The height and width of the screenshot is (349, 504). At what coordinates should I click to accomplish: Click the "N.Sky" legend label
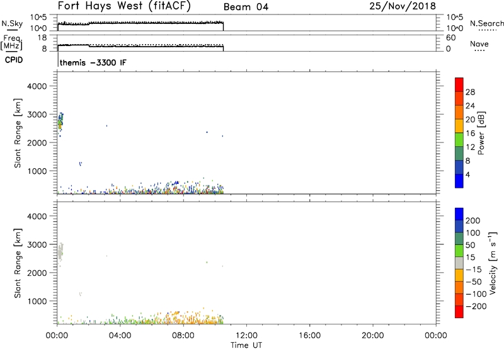(12, 23)
